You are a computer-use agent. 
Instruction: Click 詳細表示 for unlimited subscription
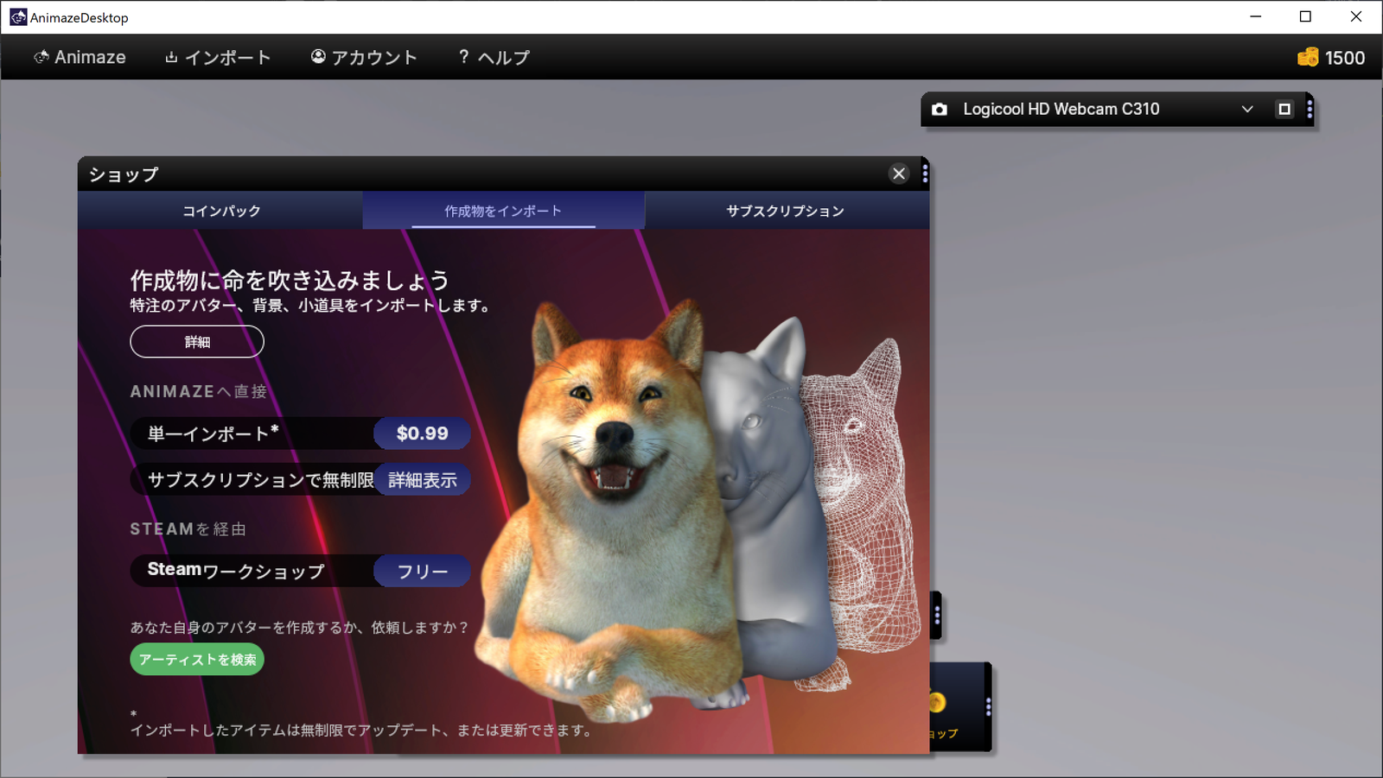click(422, 480)
